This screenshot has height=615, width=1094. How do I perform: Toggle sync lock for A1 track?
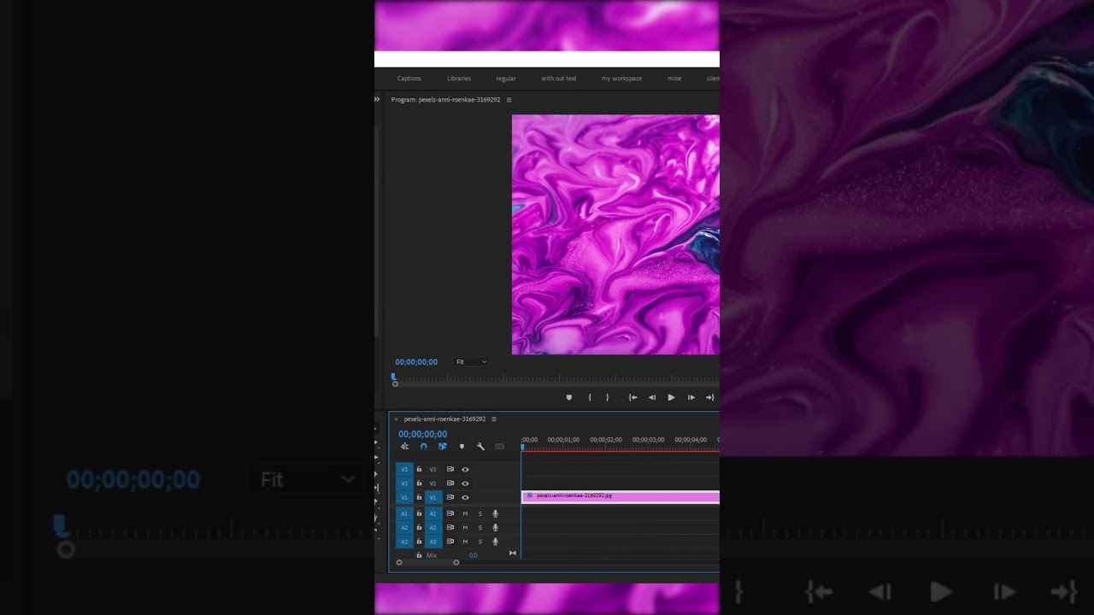[450, 513]
